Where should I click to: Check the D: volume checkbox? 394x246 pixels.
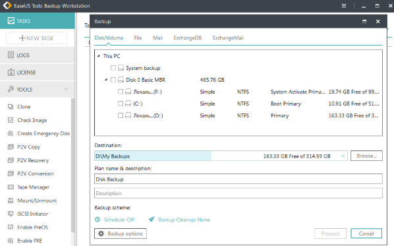121,115
